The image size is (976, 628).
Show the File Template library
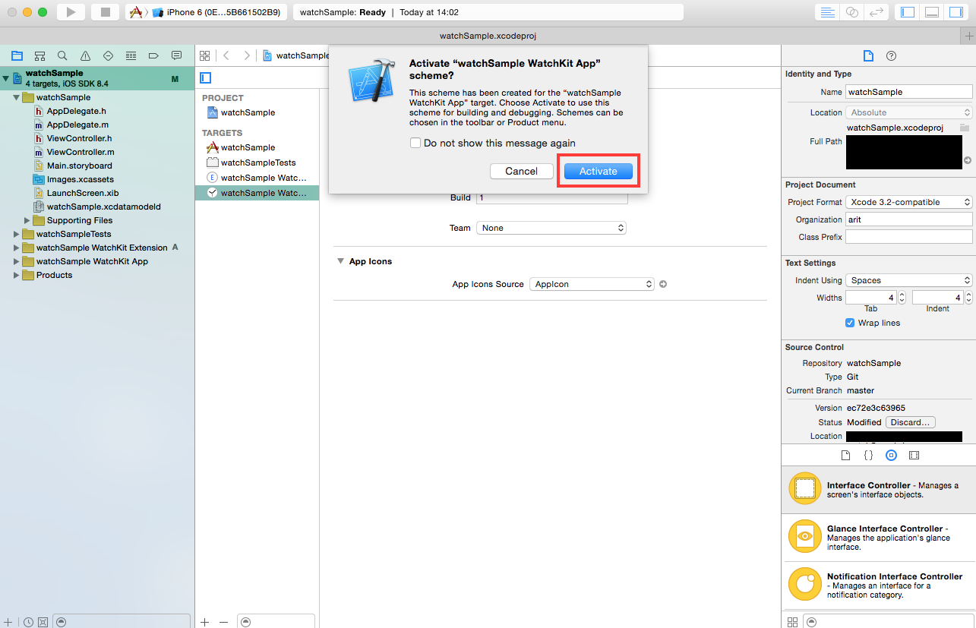click(x=845, y=456)
